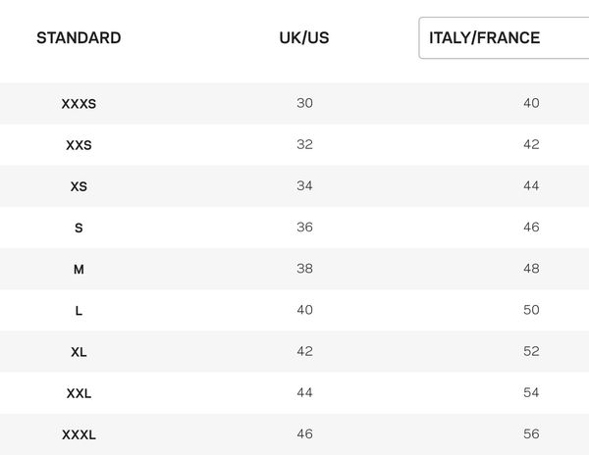
Task: Select the XXL size label
Action: tap(79, 392)
